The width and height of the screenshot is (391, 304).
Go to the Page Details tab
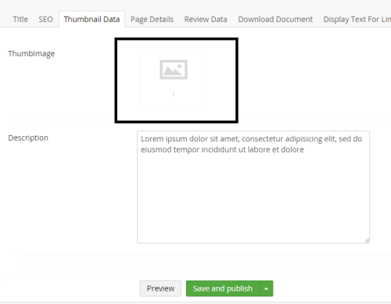coord(152,20)
